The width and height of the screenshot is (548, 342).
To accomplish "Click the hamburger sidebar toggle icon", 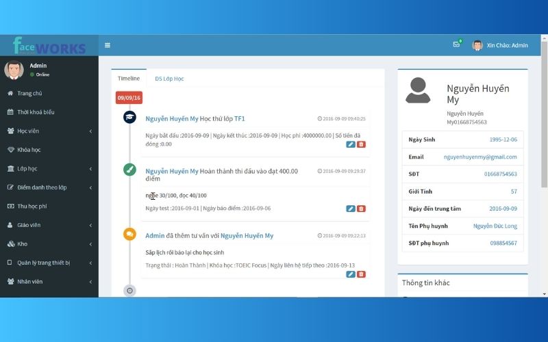I will click(x=108, y=45).
